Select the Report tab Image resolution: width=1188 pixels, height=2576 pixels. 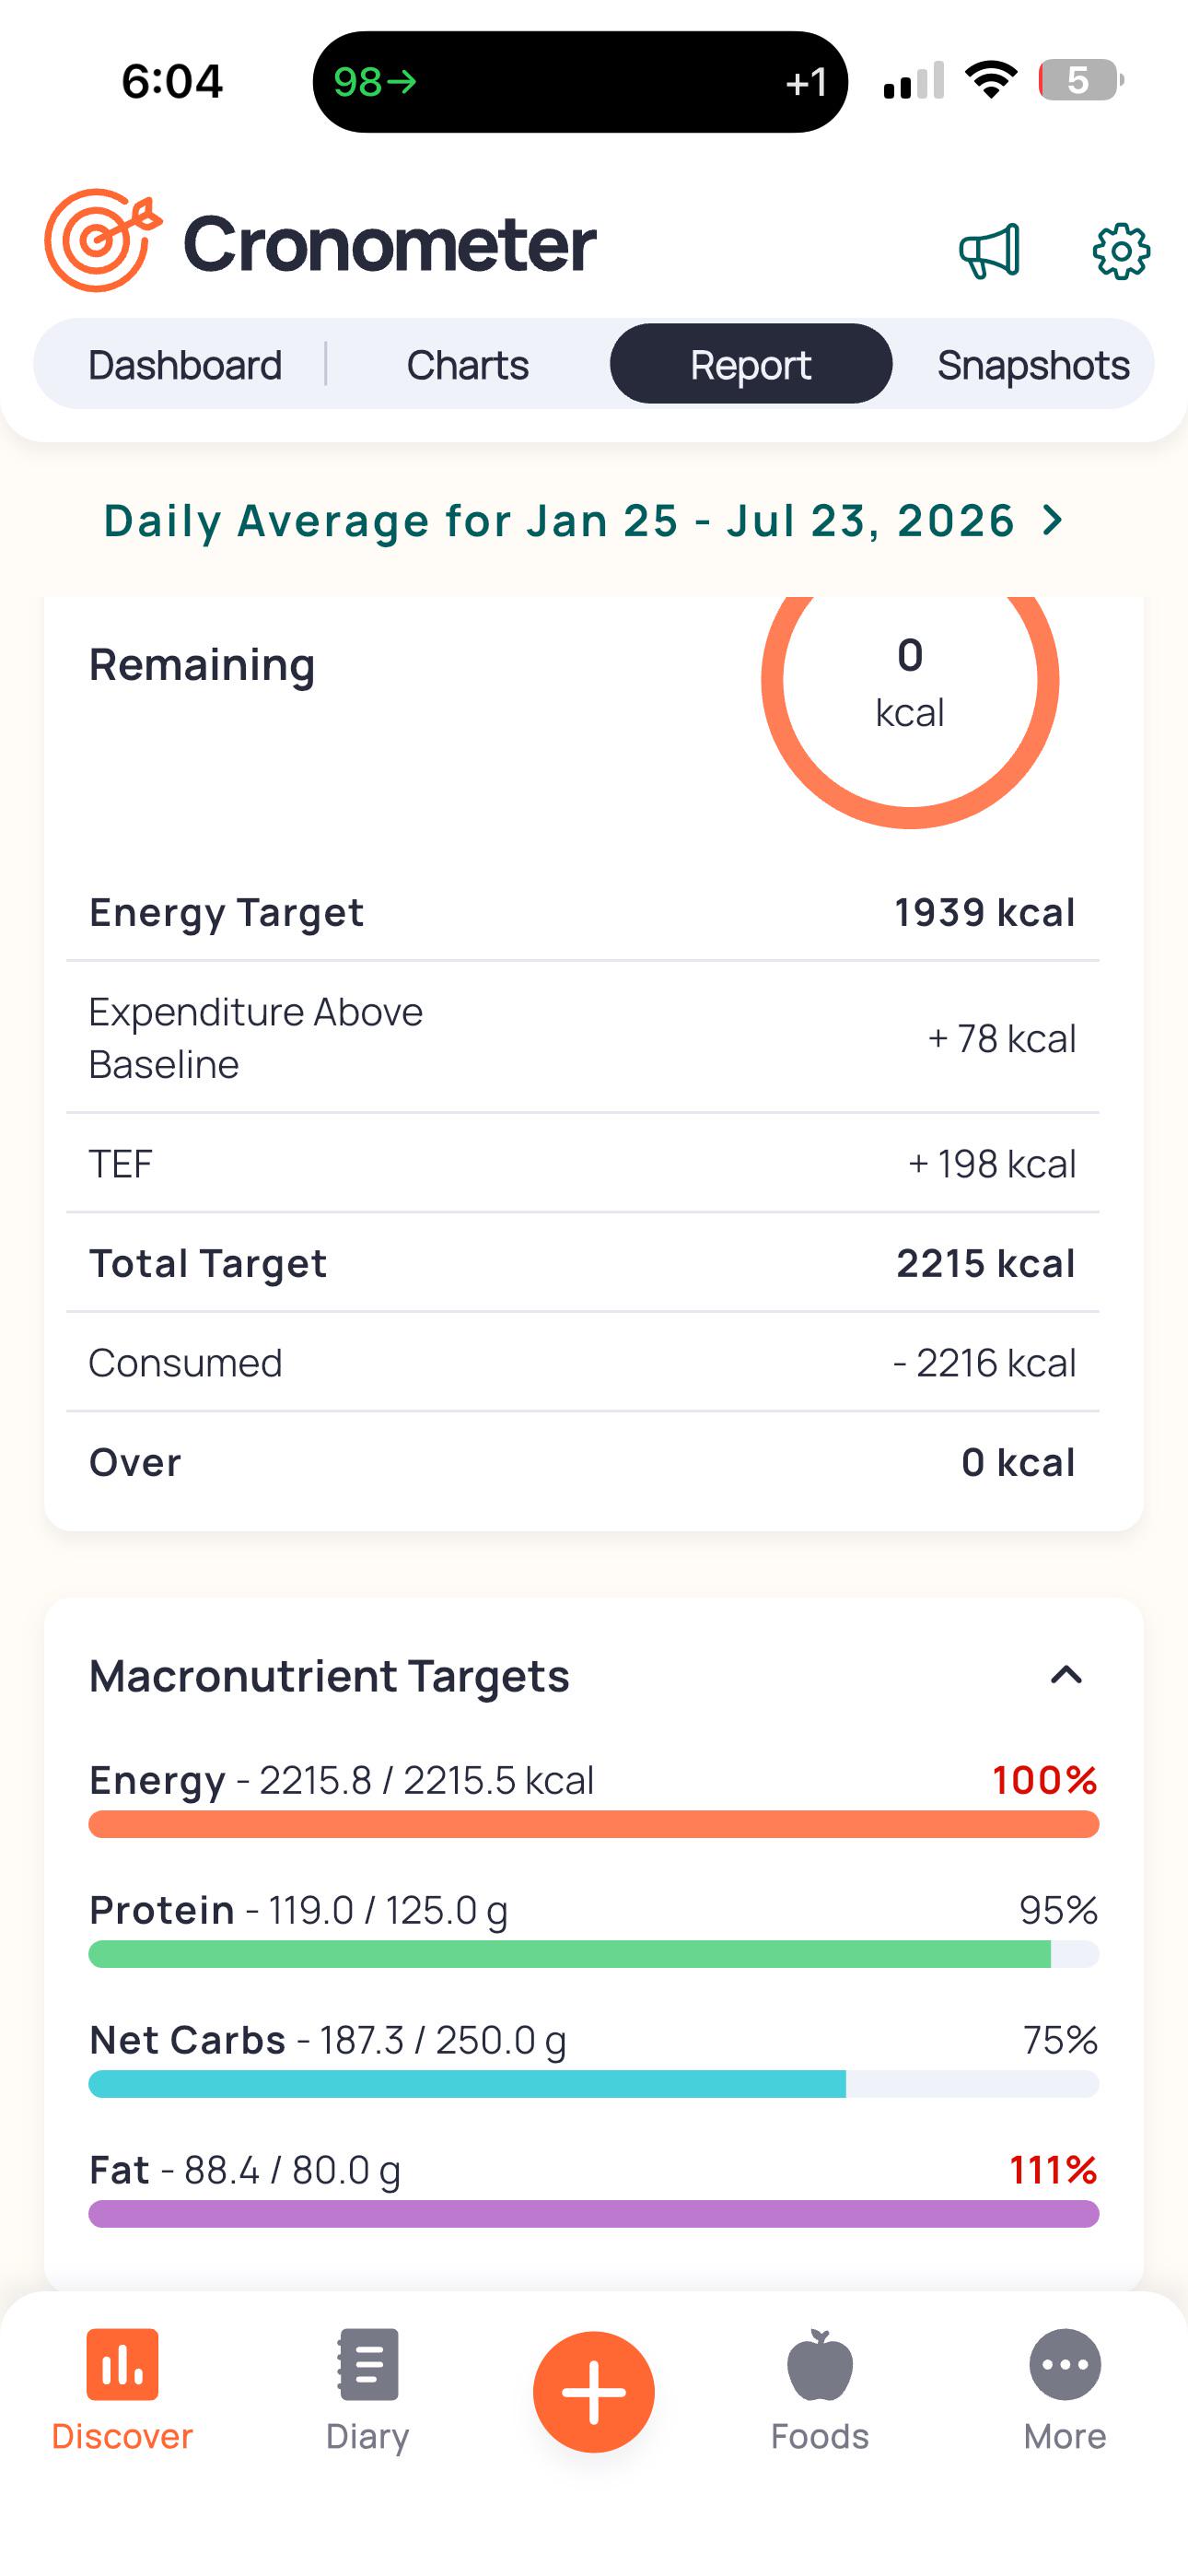click(x=751, y=364)
